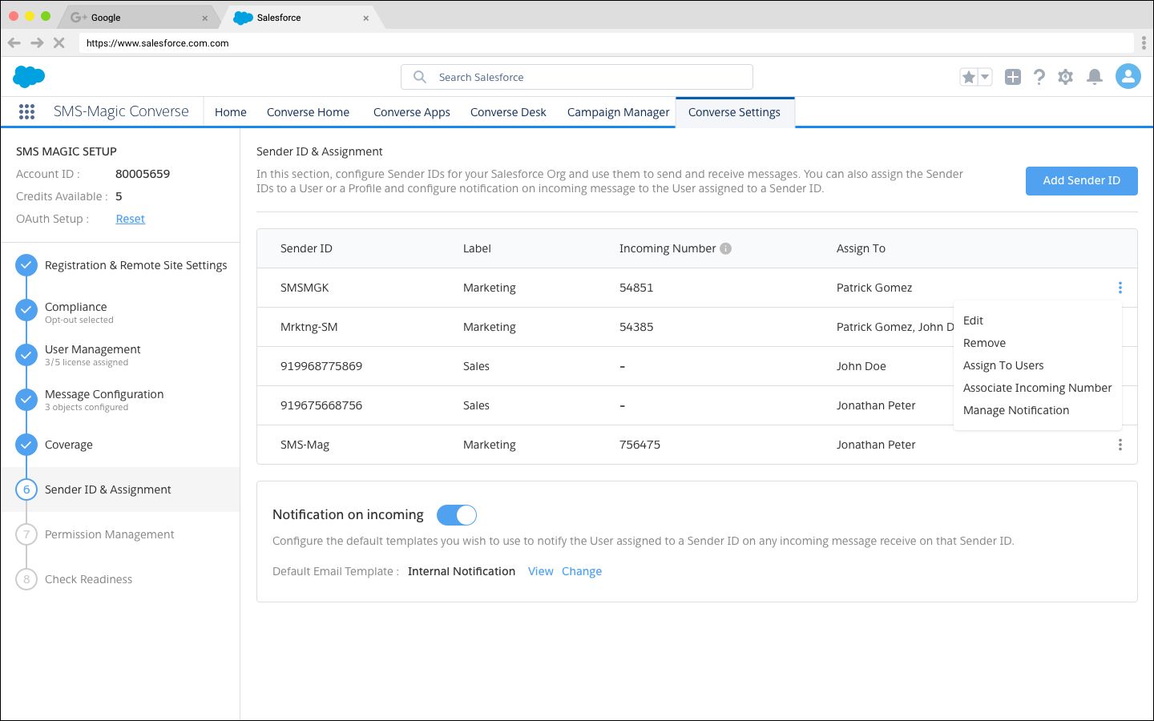View the Internal Notification template
Screen dimensions: 1154x721
coord(540,571)
